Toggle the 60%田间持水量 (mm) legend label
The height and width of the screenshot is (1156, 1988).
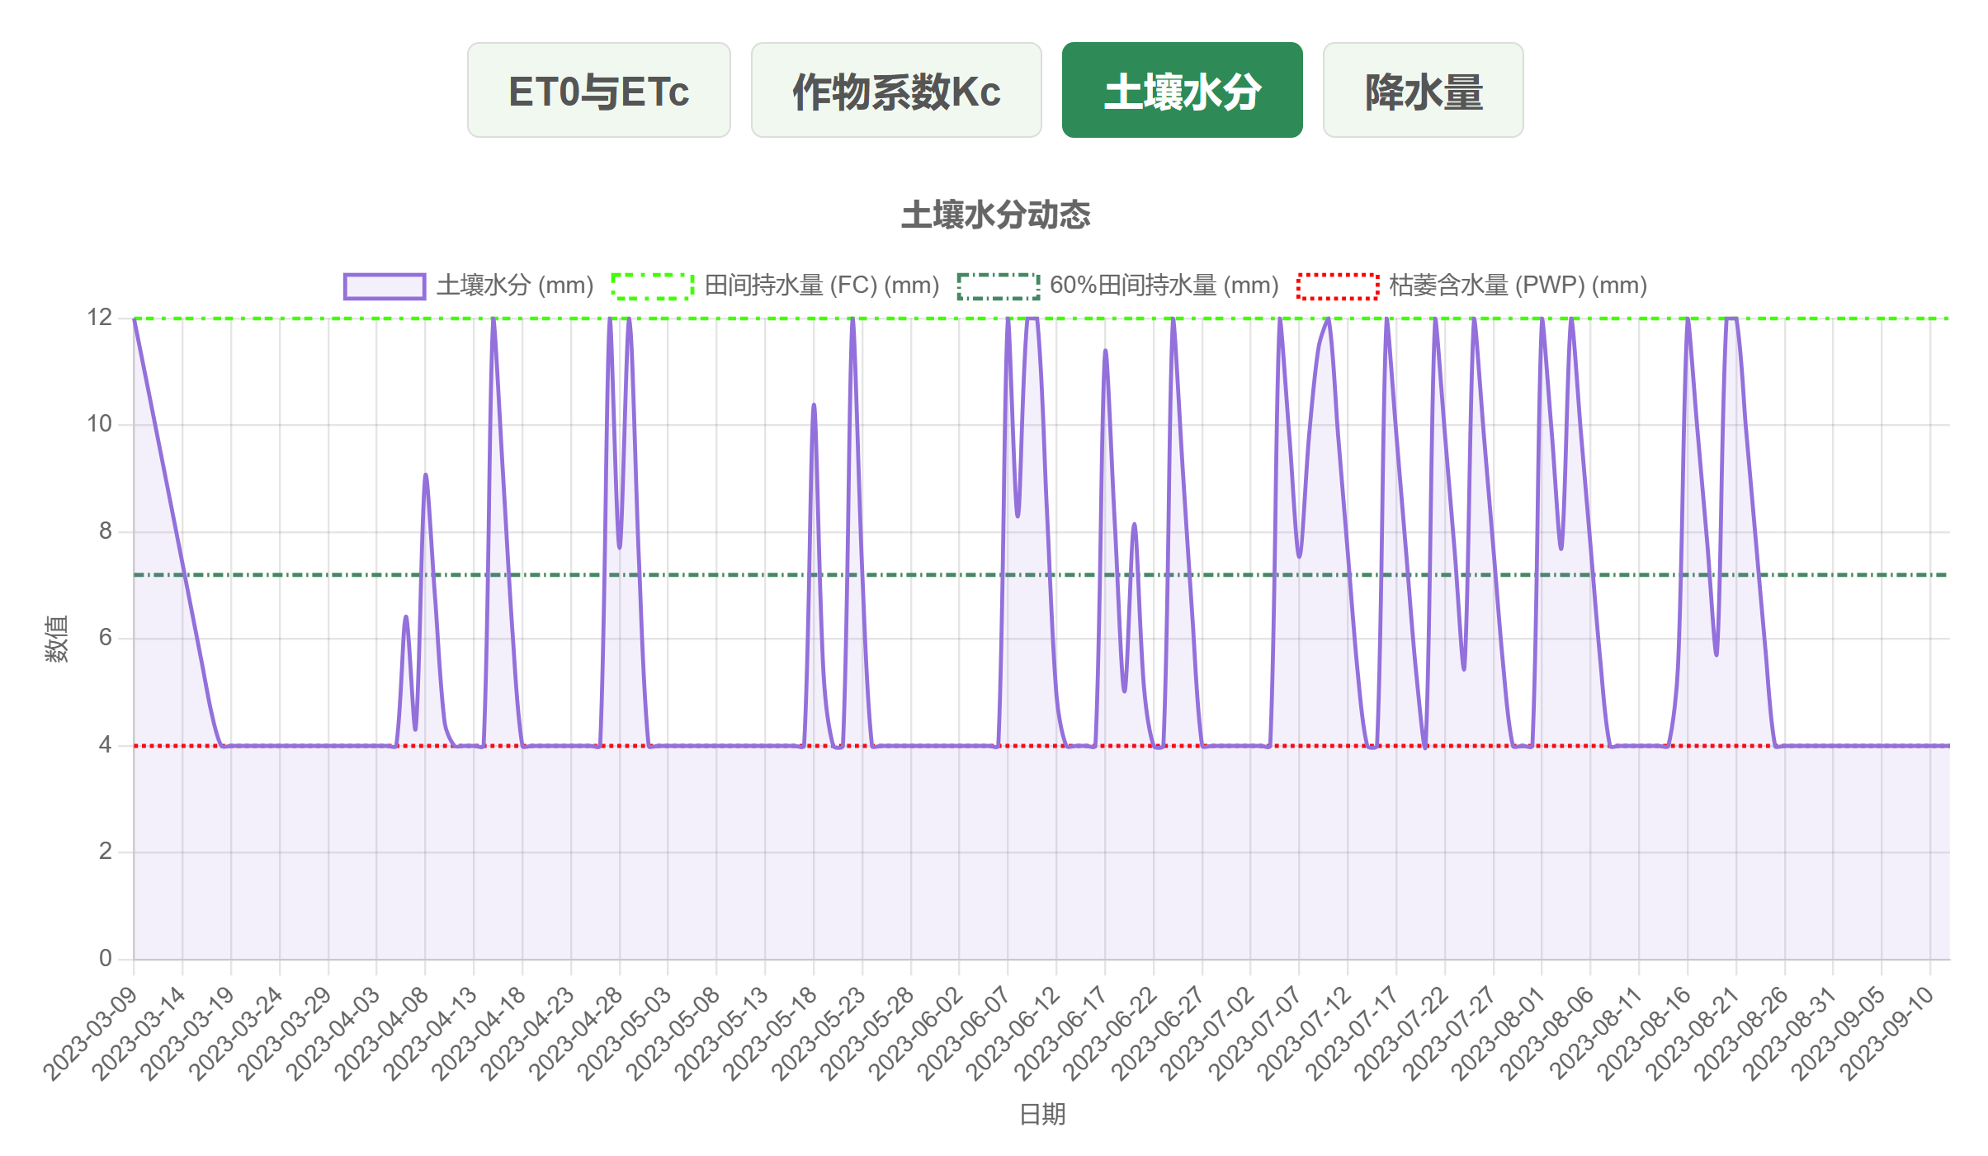(1164, 285)
